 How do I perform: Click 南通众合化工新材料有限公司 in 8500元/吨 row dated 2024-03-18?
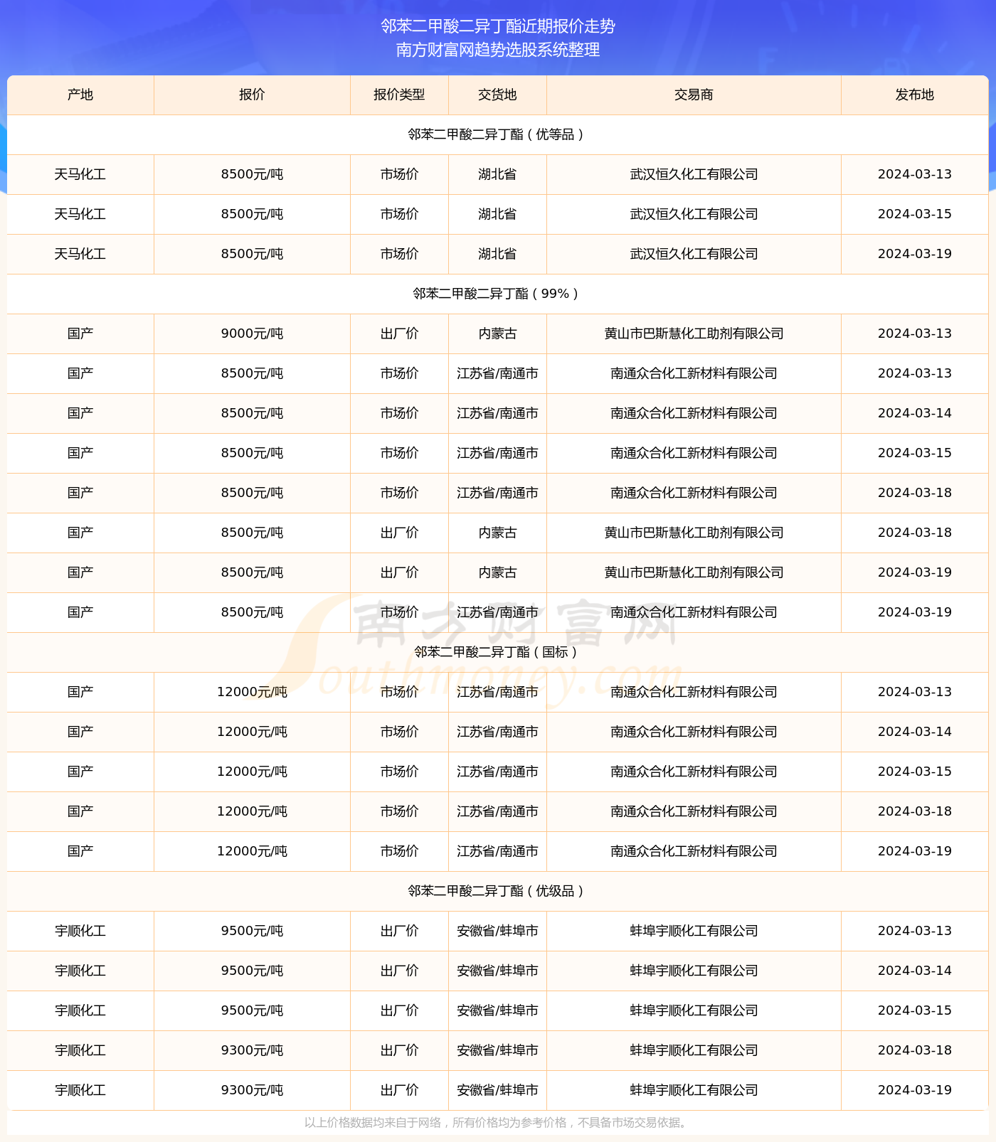tap(694, 493)
